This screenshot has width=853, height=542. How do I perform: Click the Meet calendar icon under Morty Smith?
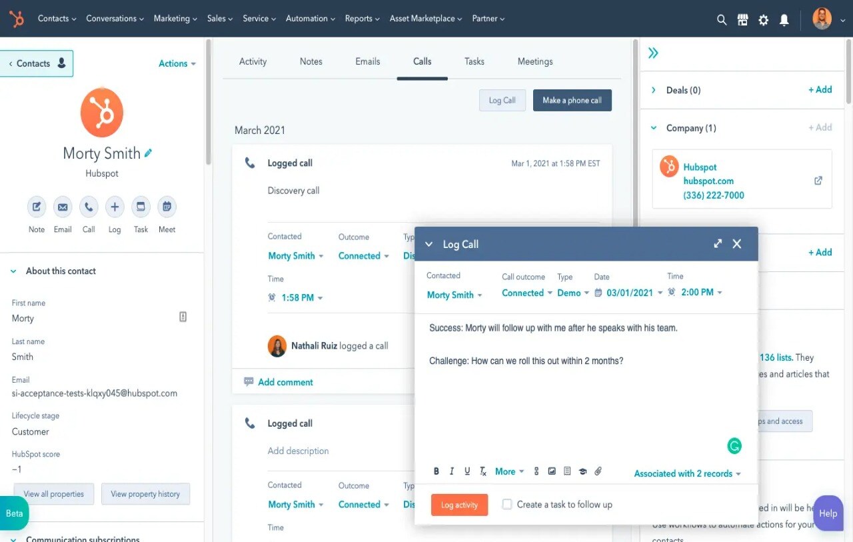[167, 207]
